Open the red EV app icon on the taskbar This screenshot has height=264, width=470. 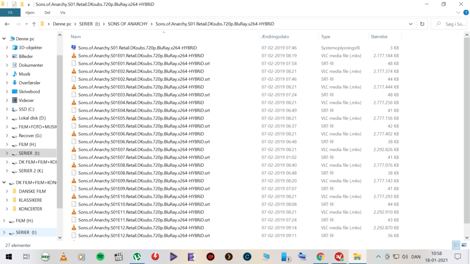[x=339, y=257]
